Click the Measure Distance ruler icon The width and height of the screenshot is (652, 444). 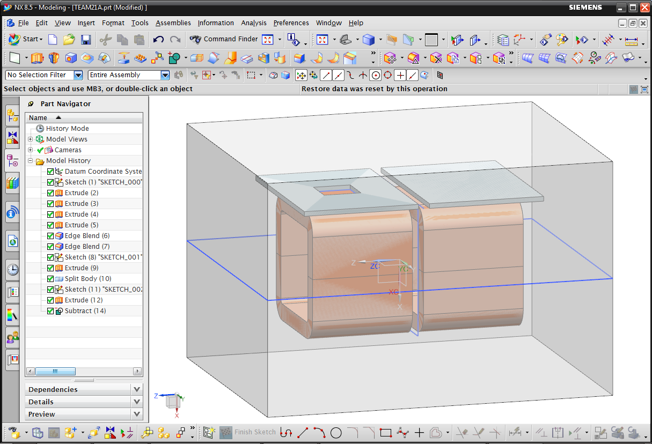632,40
